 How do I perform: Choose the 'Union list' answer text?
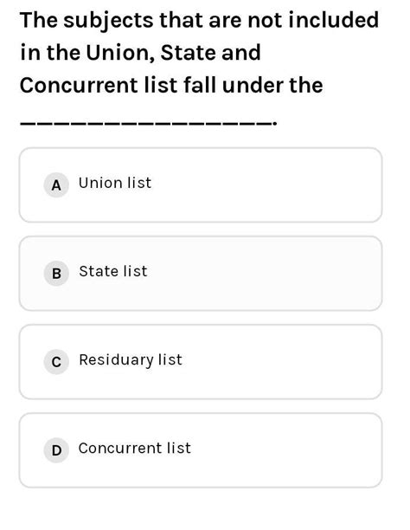[x=115, y=183]
